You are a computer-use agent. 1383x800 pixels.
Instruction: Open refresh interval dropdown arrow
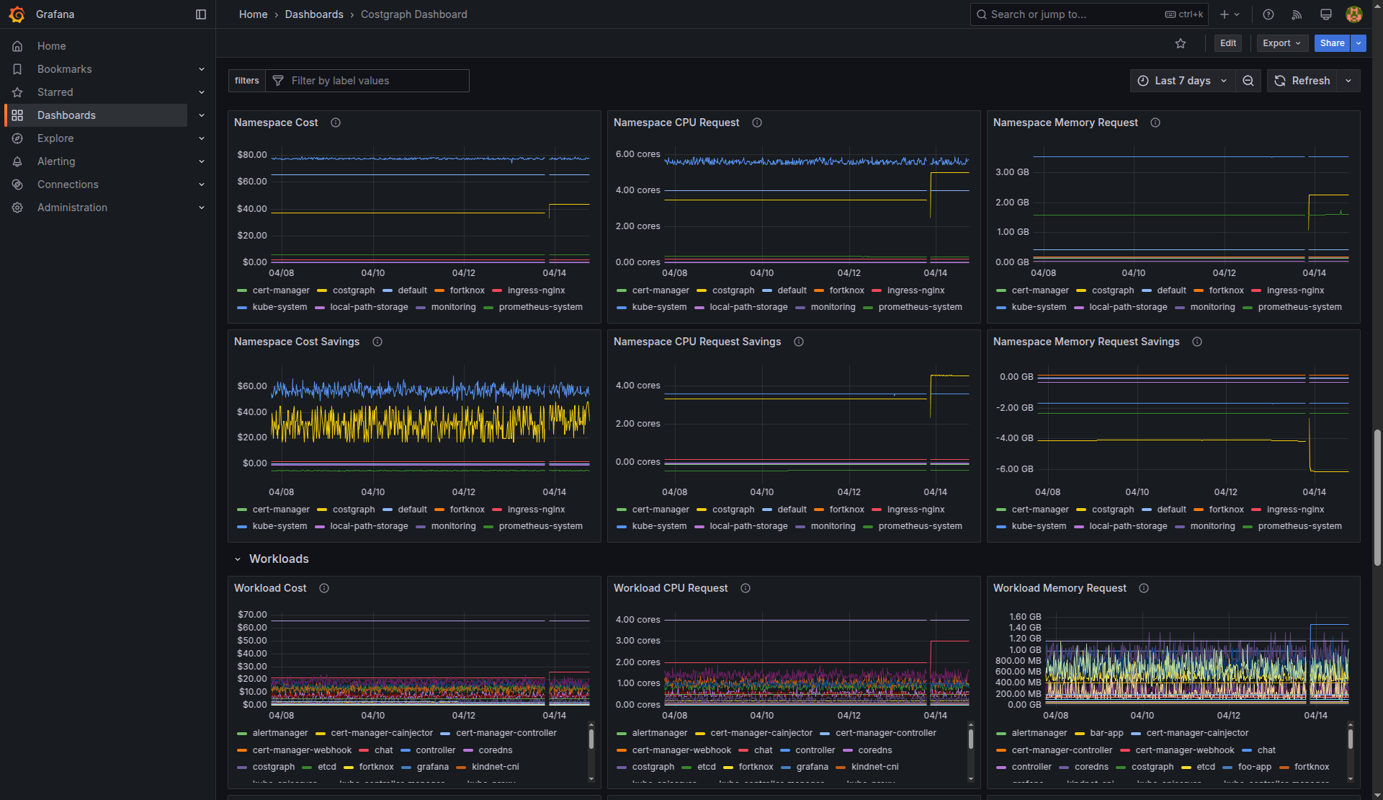1348,81
